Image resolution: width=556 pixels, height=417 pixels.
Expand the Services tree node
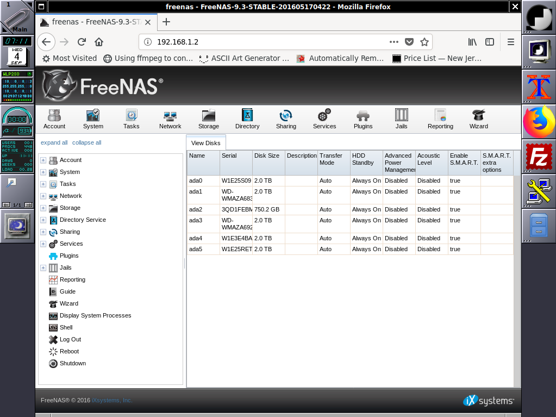pyautogui.click(x=43, y=244)
